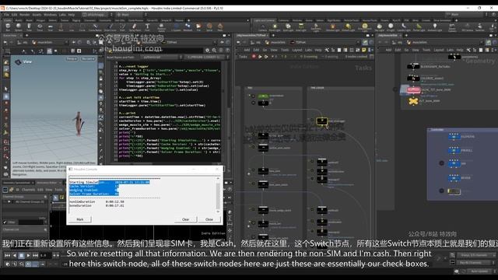The width and height of the screenshot is (498, 280).
Task: Open the pythonscript event handler dropdown
Action: (x=161, y=57)
